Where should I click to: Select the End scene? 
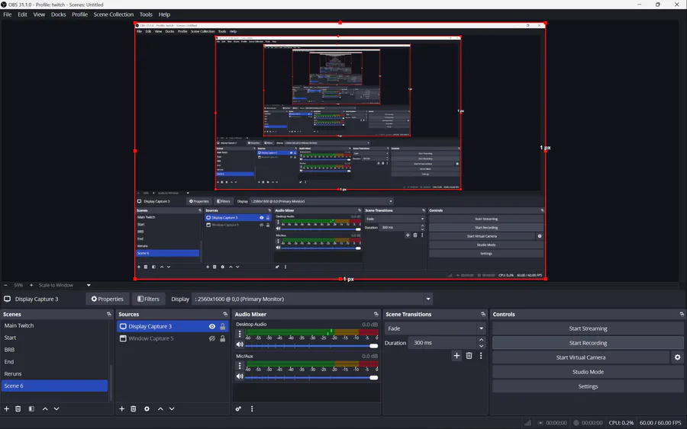point(55,362)
